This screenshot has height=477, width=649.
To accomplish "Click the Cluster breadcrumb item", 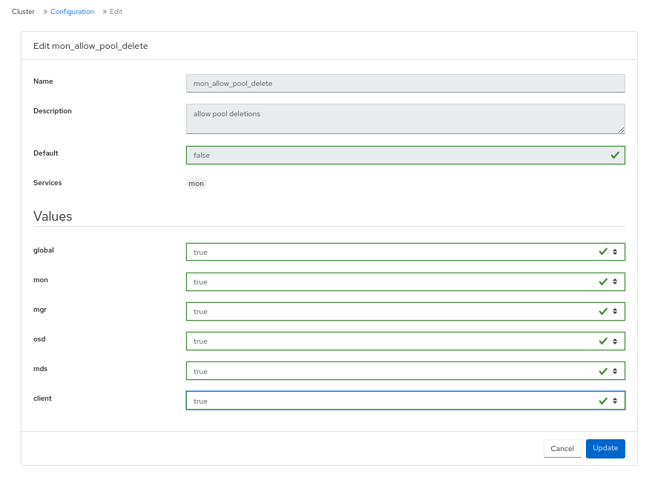I will pyautogui.click(x=23, y=12).
